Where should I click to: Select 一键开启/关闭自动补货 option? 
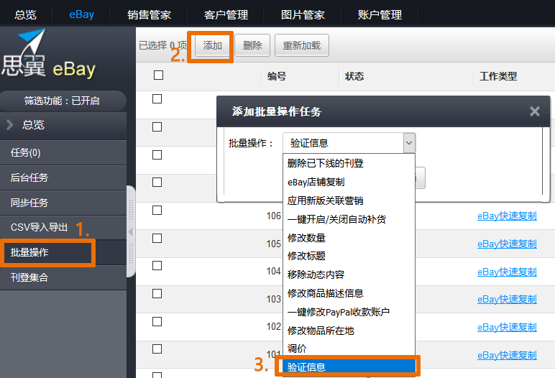pos(349,219)
